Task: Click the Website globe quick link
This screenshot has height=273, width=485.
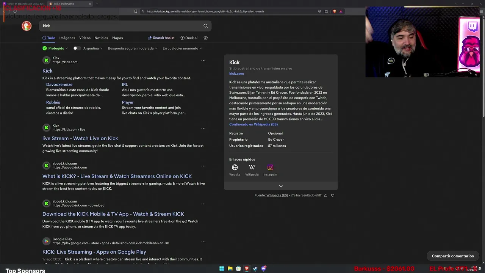Action: point(235,167)
